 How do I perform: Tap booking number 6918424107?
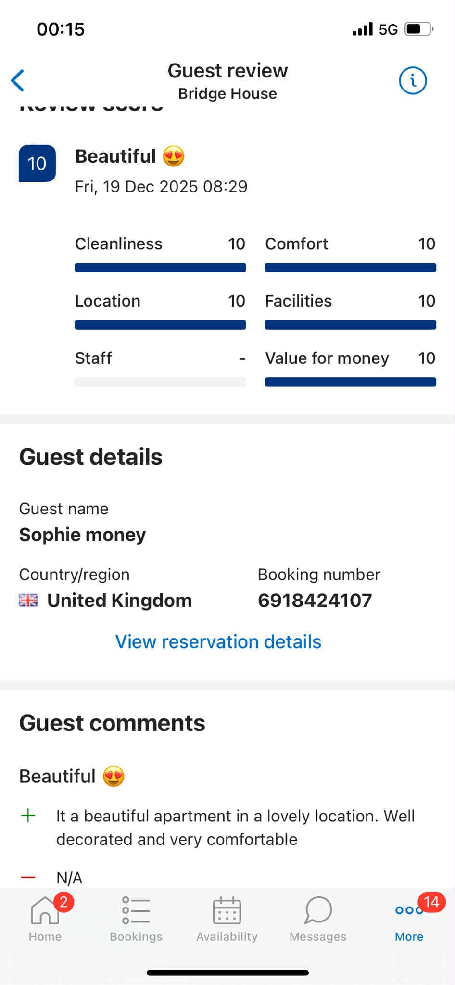[x=315, y=601]
